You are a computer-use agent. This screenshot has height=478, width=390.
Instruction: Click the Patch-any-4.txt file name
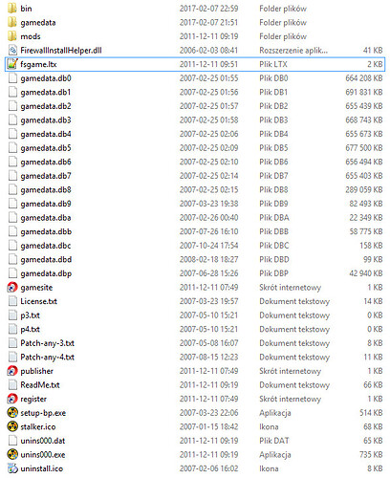48,358
